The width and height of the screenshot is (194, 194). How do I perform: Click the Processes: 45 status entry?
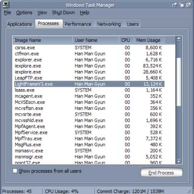click(x=17, y=192)
